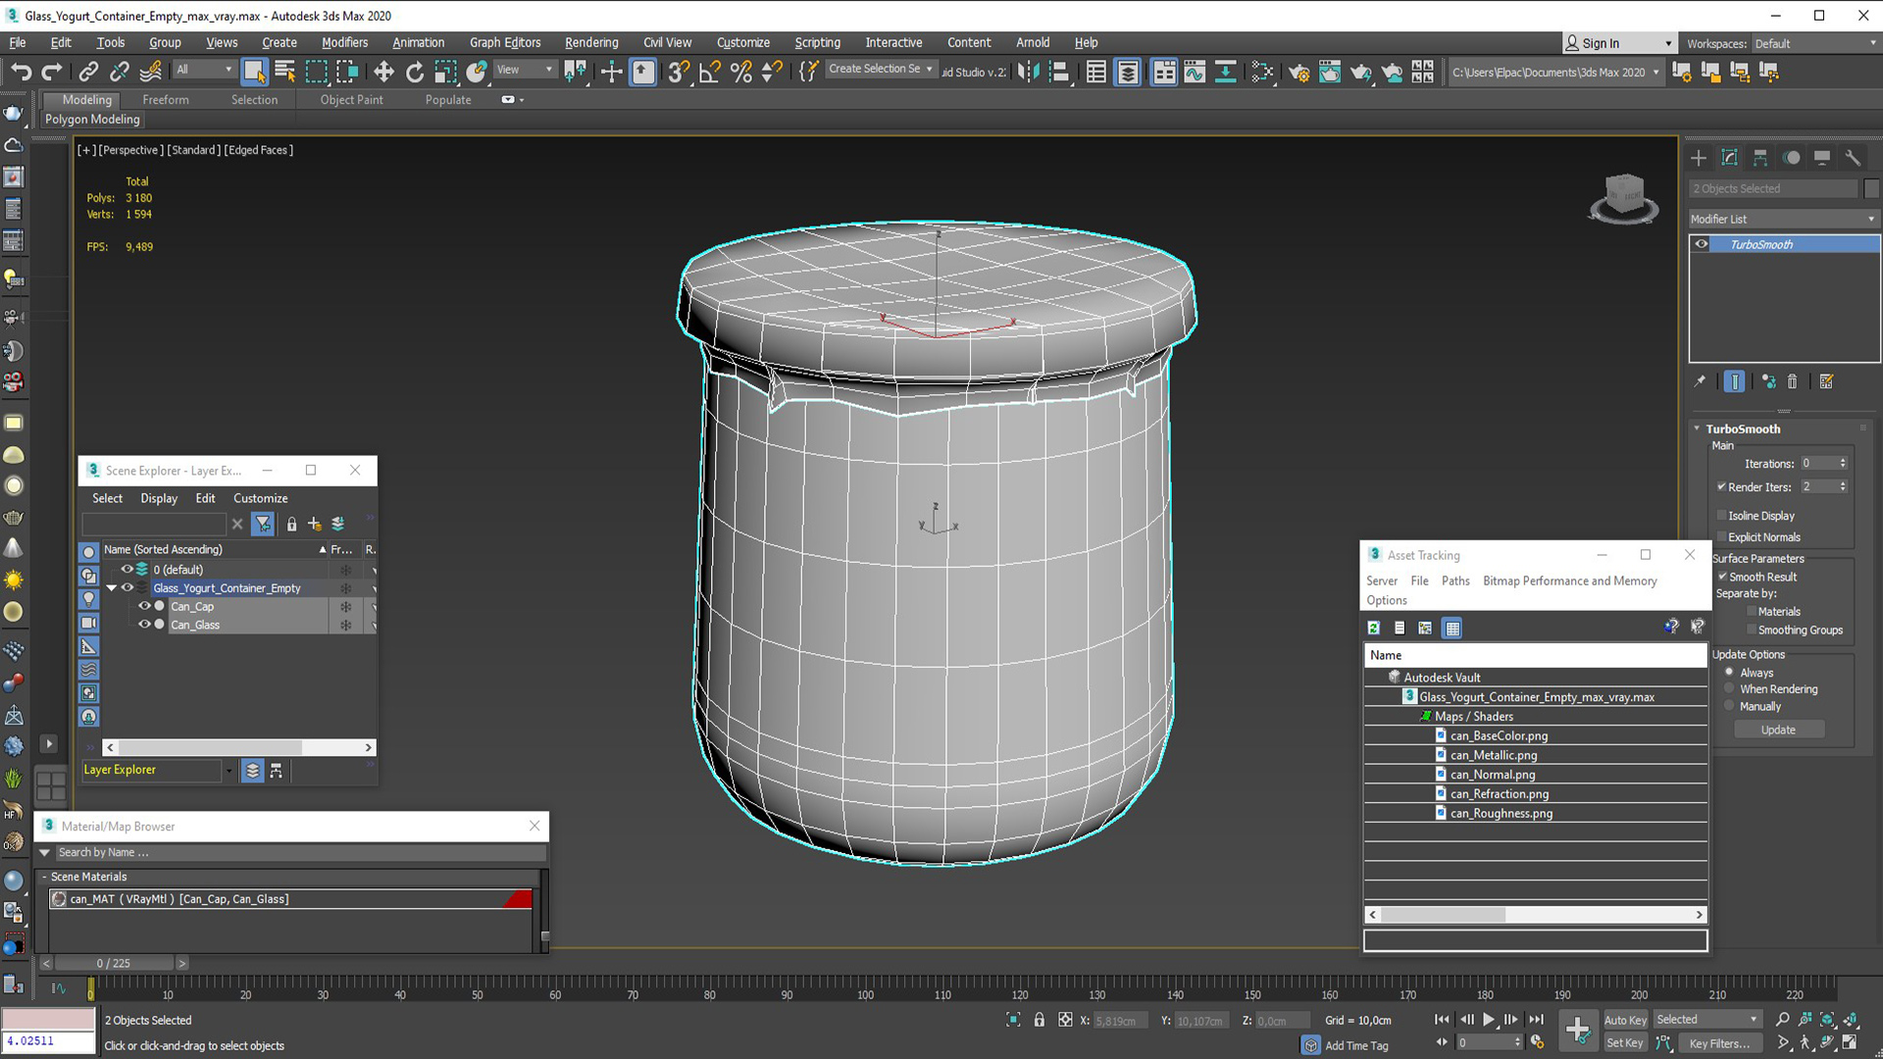1883x1059 pixels.
Task: Choose the Select and Move tool
Action: coord(383,72)
